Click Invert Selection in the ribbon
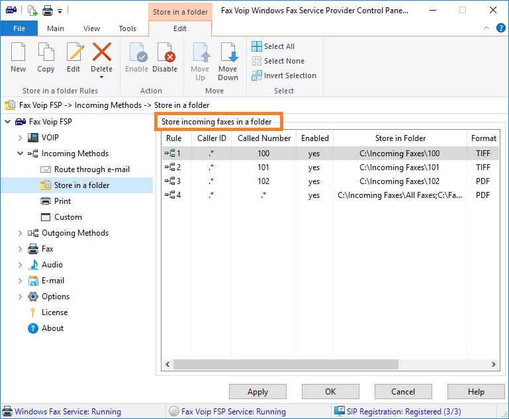This screenshot has height=419, width=509. [284, 75]
